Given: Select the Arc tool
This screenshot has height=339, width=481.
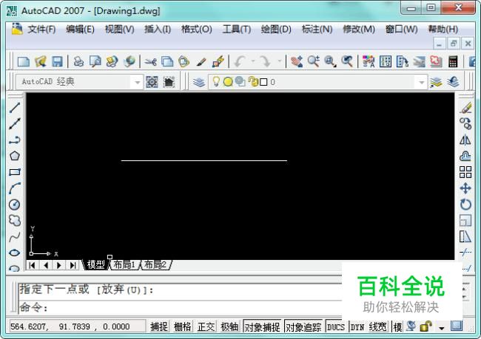Looking at the screenshot, I should pyautogui.click(x=14, y=188).
